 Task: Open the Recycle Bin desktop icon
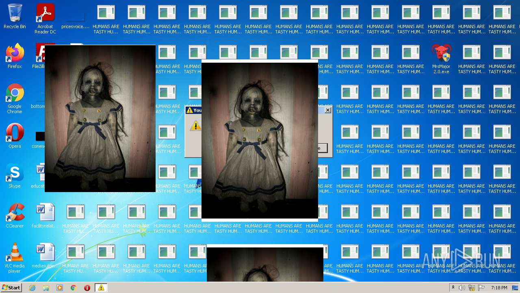[x=15, y=16]
